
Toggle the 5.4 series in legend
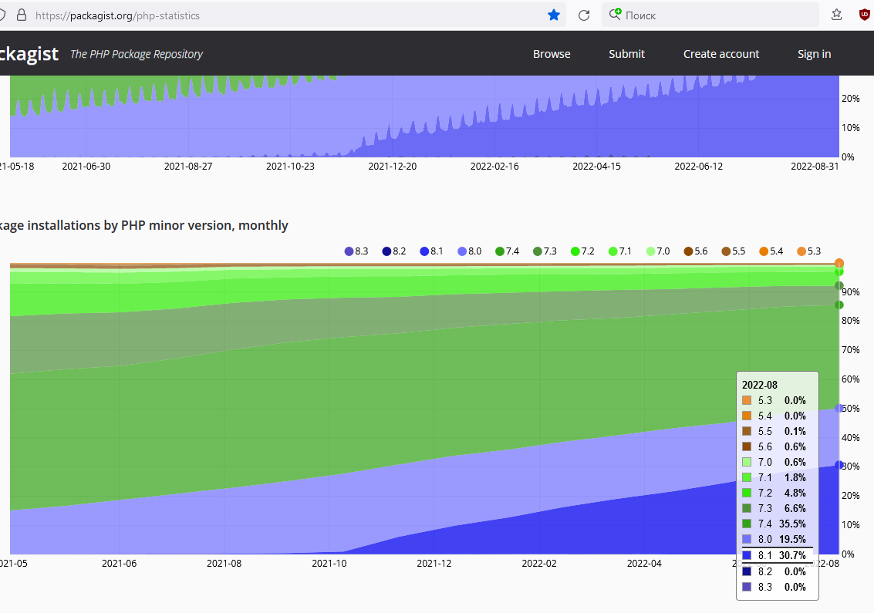771,251
